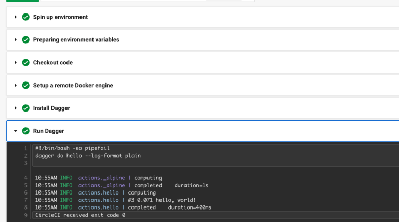The height and width of the screenshot is (222, 399).
Task: Expand the Preparing environment variables arrow
Action: (16, 40)
